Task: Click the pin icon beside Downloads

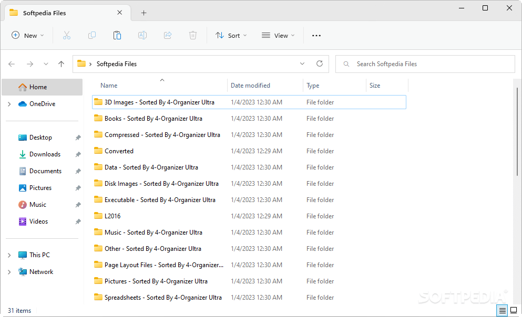Action: click(x=78, y=154)
